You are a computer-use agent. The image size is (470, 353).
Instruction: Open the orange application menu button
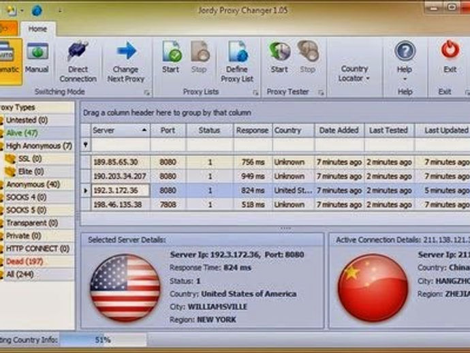pos(8,29)
